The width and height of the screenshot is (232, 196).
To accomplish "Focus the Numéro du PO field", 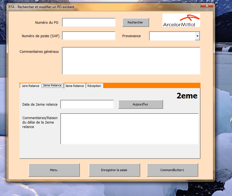I will (89, 22).
